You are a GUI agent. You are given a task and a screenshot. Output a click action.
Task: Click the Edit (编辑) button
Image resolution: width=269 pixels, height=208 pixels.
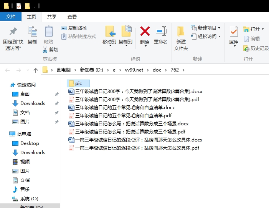[x=252, y=39]
